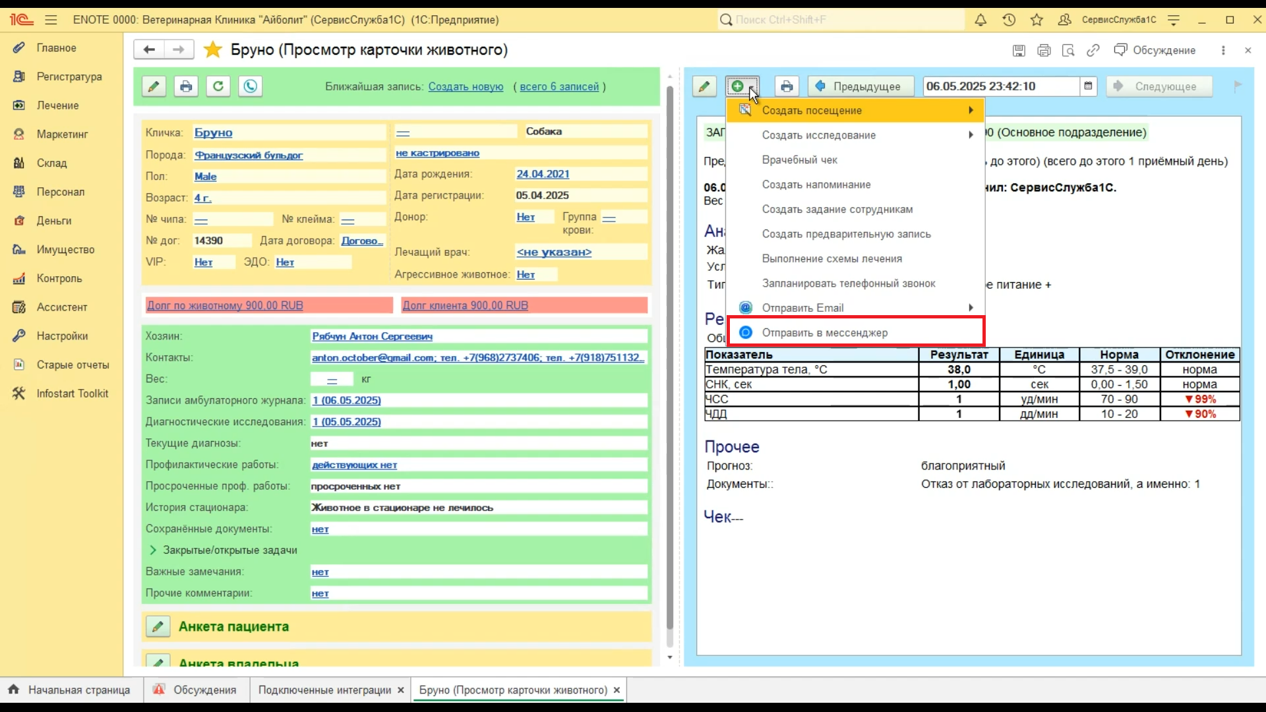Open Infostart Toolkit in sidebar
The image size is (1266, 712).
tap(73, 394)
